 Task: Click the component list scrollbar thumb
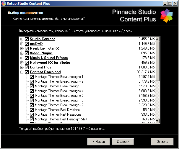[x=157, y=61]
